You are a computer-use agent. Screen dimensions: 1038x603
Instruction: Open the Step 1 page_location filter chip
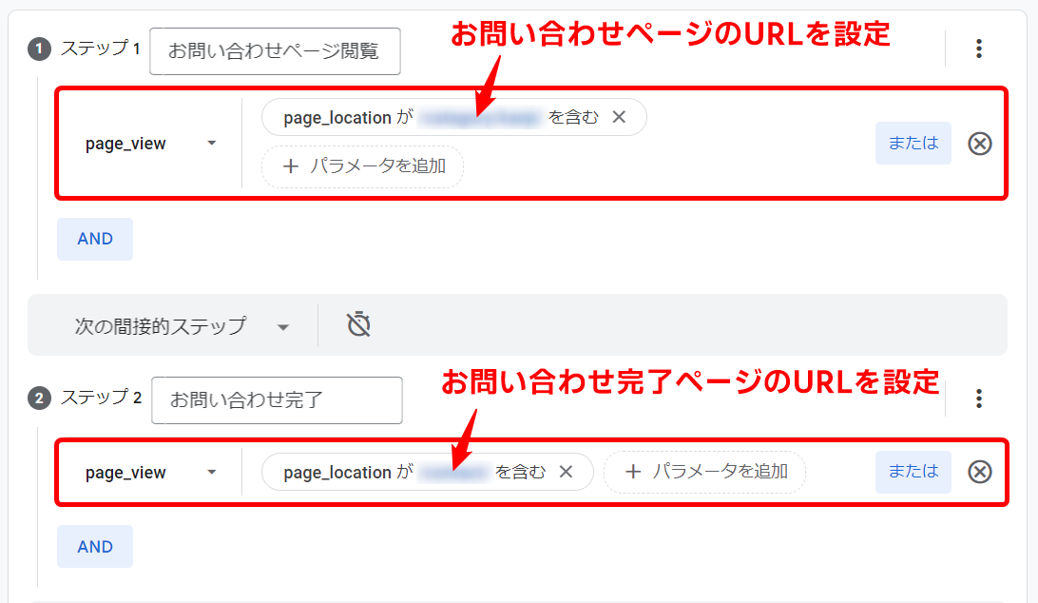pyautogui.click(x=428, y=118)
